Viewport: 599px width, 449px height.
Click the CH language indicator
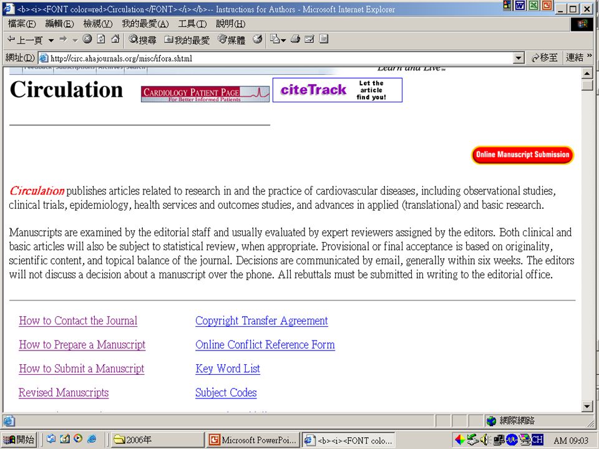point(537,440)
